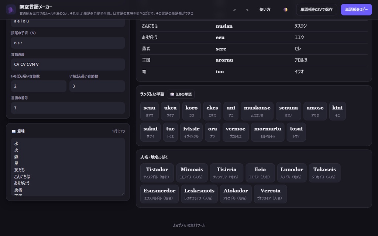
Task: Click the katakana ヌスラン cell
Action: pyautogui.click(x=300, y=26)
